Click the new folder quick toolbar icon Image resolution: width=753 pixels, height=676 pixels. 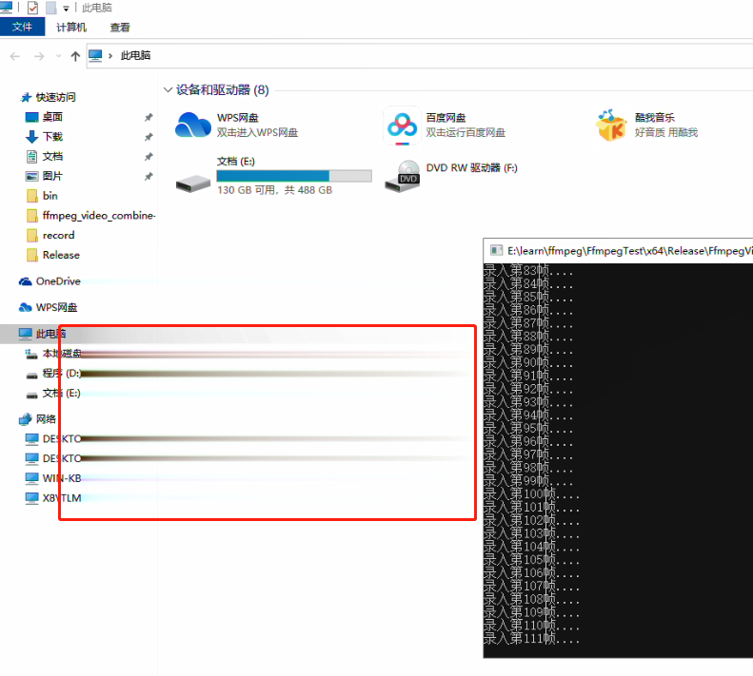(50, 8)
